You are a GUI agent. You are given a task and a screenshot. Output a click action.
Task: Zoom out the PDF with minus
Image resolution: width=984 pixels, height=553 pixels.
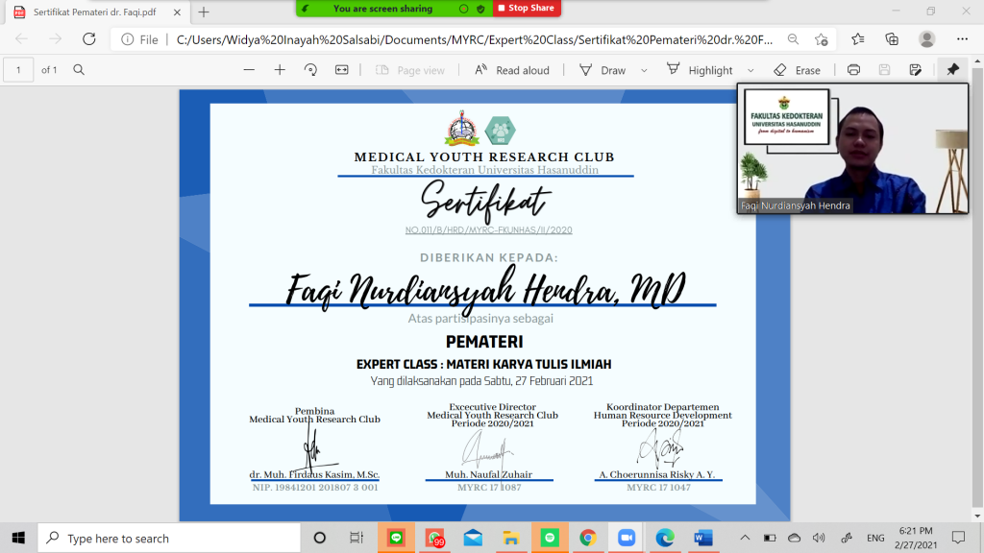point(249,69)
